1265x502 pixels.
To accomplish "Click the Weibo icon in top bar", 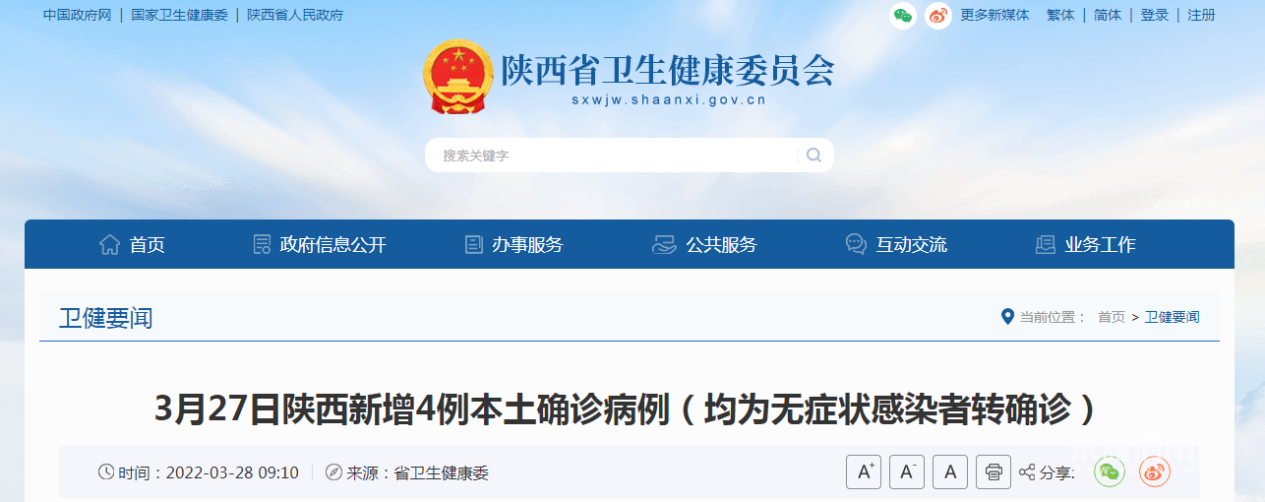I will point(938,15).
